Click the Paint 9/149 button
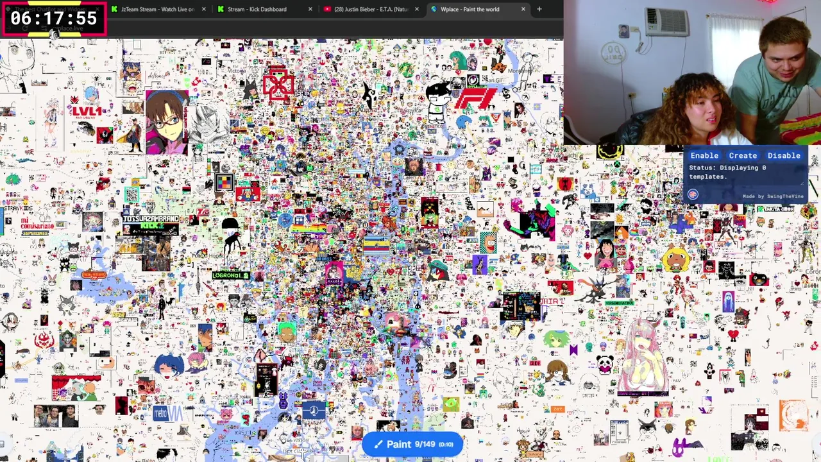This screenshot has height=462, width=821. [412, 444]
